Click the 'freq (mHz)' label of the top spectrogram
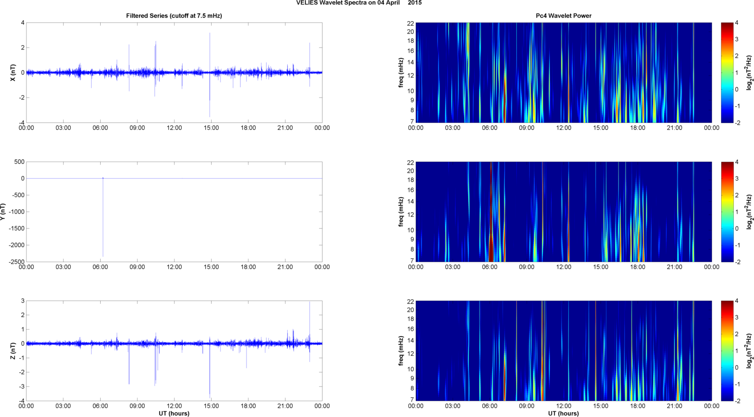Viewport: 754px width, 417px height. (401, 73)
